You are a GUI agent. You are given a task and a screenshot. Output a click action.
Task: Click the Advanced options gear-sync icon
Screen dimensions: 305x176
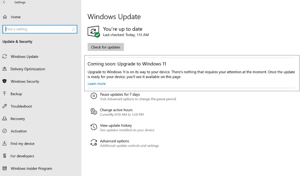94,143
